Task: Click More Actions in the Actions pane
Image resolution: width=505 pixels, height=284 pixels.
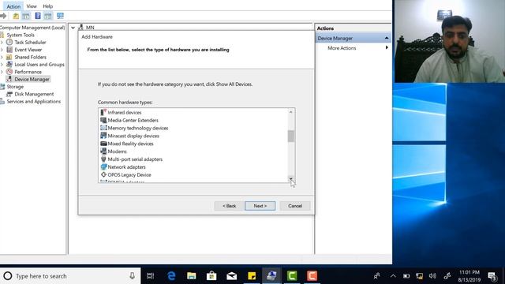Action: tap(342, 48)
